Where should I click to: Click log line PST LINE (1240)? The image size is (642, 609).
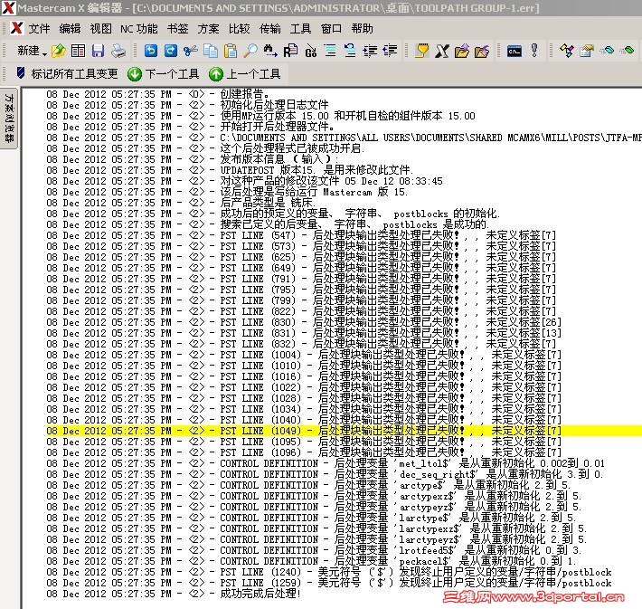(x=329, y=572)
